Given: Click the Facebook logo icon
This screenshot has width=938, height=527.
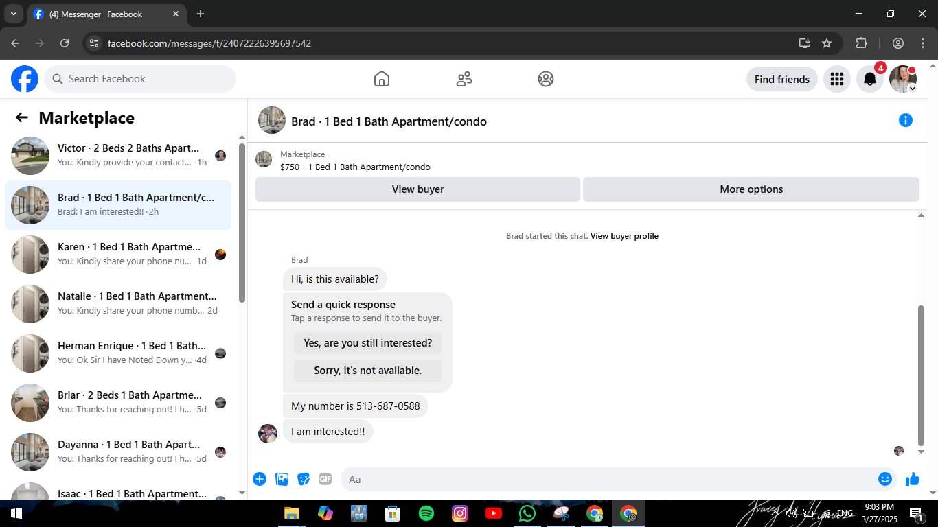Looking at the screenshot, I should pos(25,79).
